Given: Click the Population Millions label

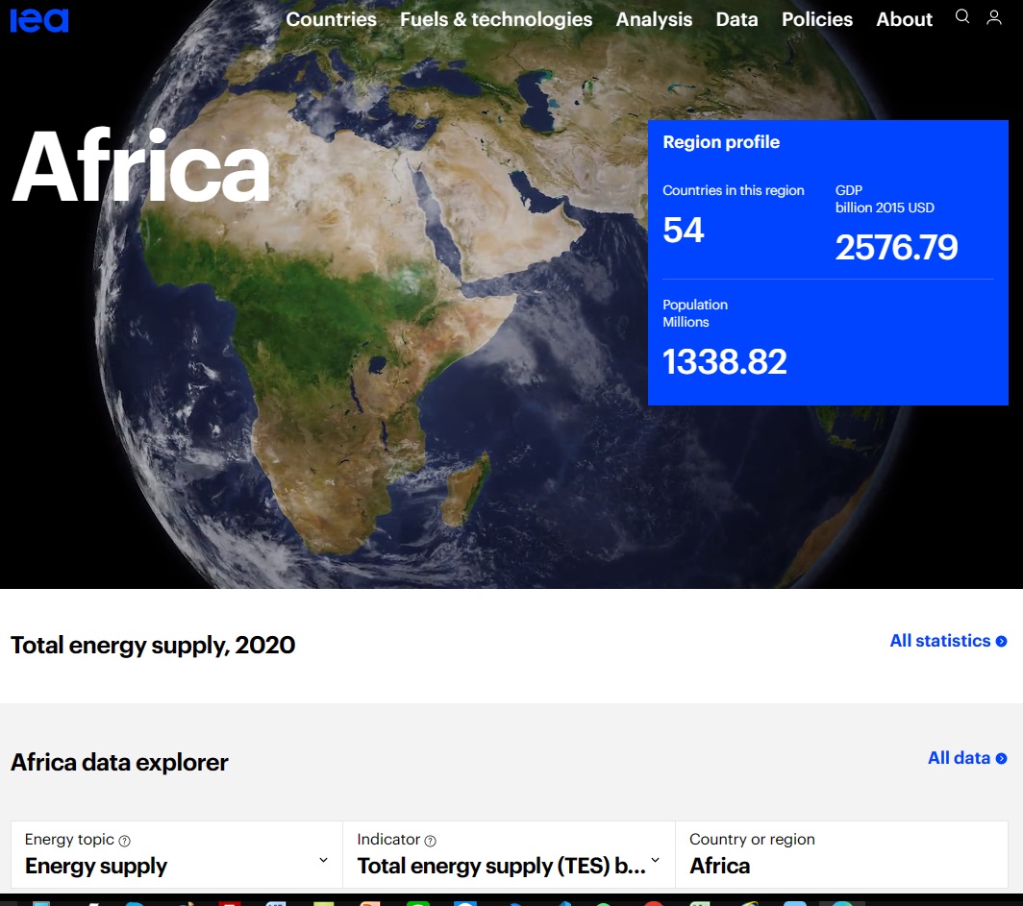Looking at the screenshot, I should click(695, 313).
